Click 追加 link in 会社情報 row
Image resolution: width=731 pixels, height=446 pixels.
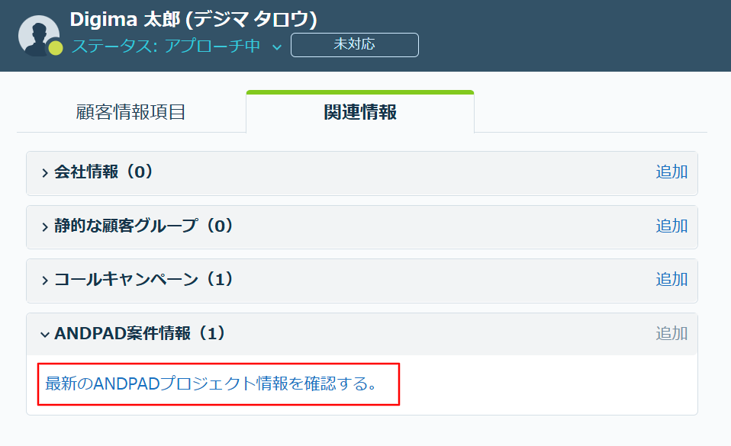point(671,172)
